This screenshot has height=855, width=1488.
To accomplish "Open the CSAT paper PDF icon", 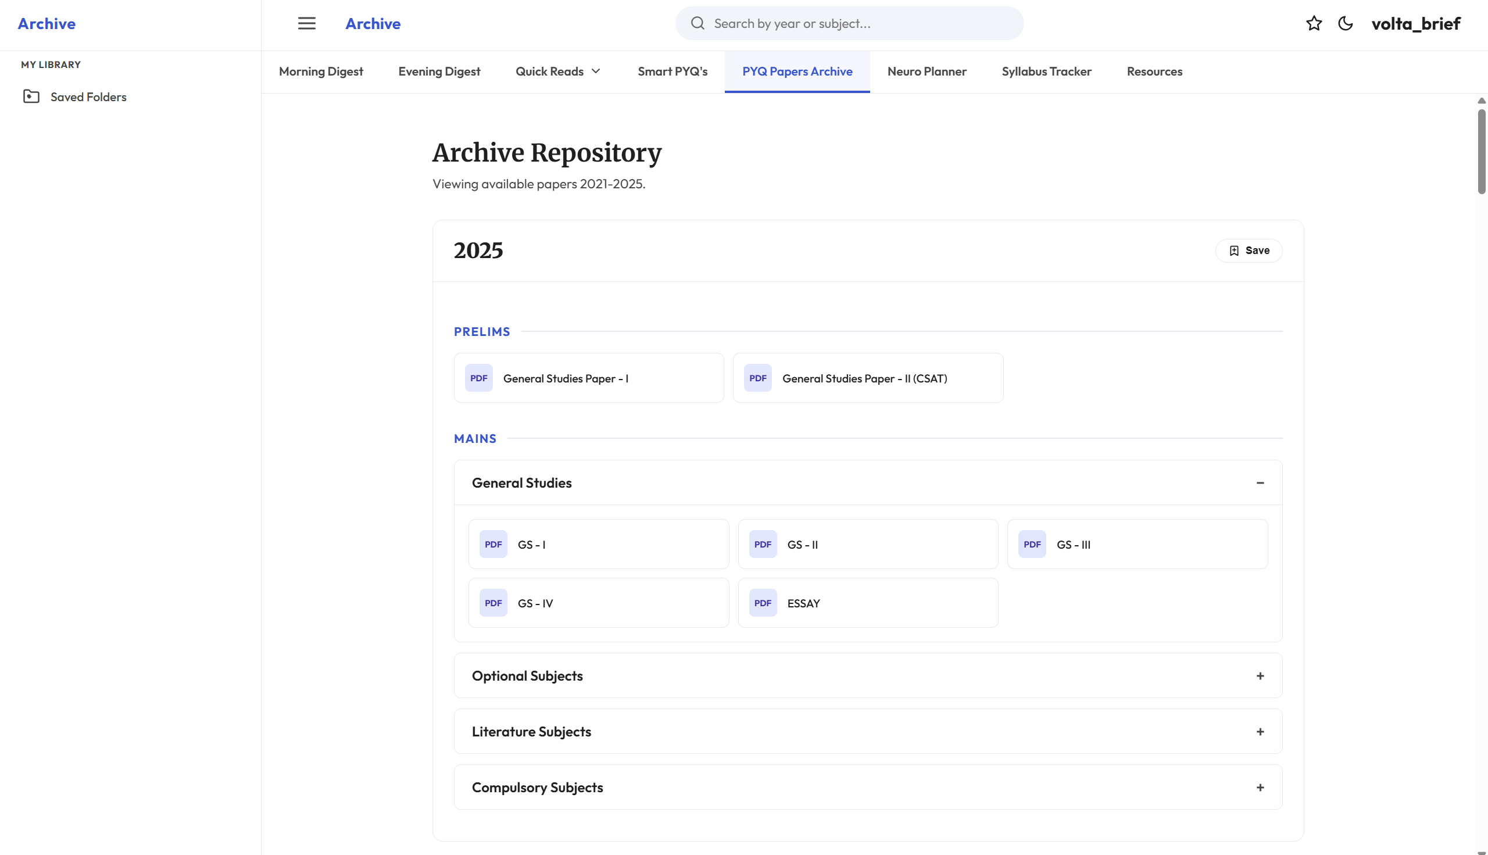I will pyautogui.click(x=757, y=378).
